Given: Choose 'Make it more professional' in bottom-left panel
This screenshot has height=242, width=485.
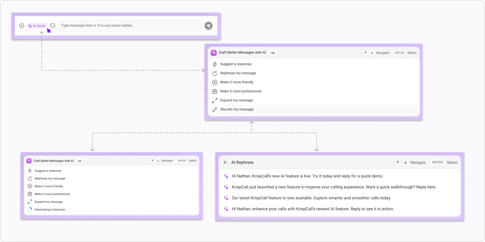Looking at the screenshot, I should (112, 194).
